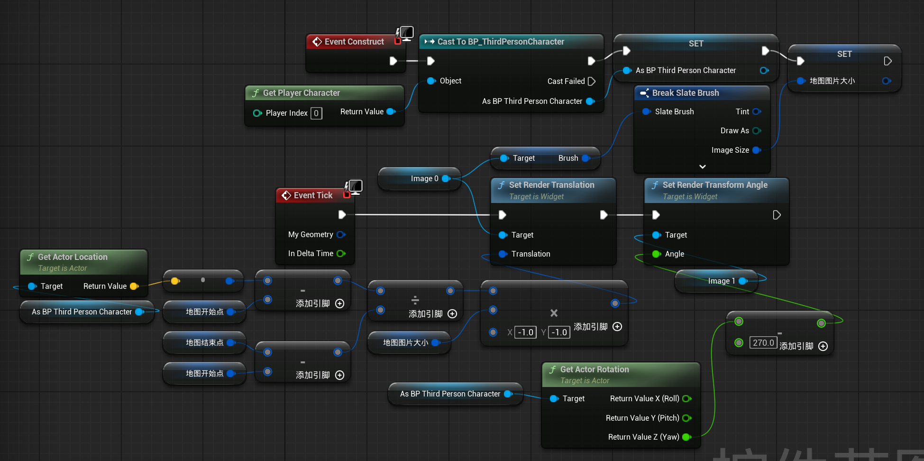Click the Break Slate Brush node icon
Screen dimensions: 924x461
[x=644, y=93]
